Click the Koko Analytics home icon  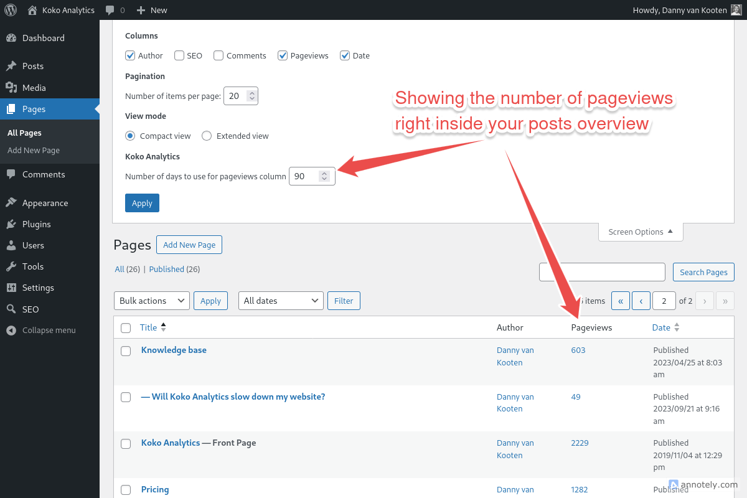tap(32, 10)
